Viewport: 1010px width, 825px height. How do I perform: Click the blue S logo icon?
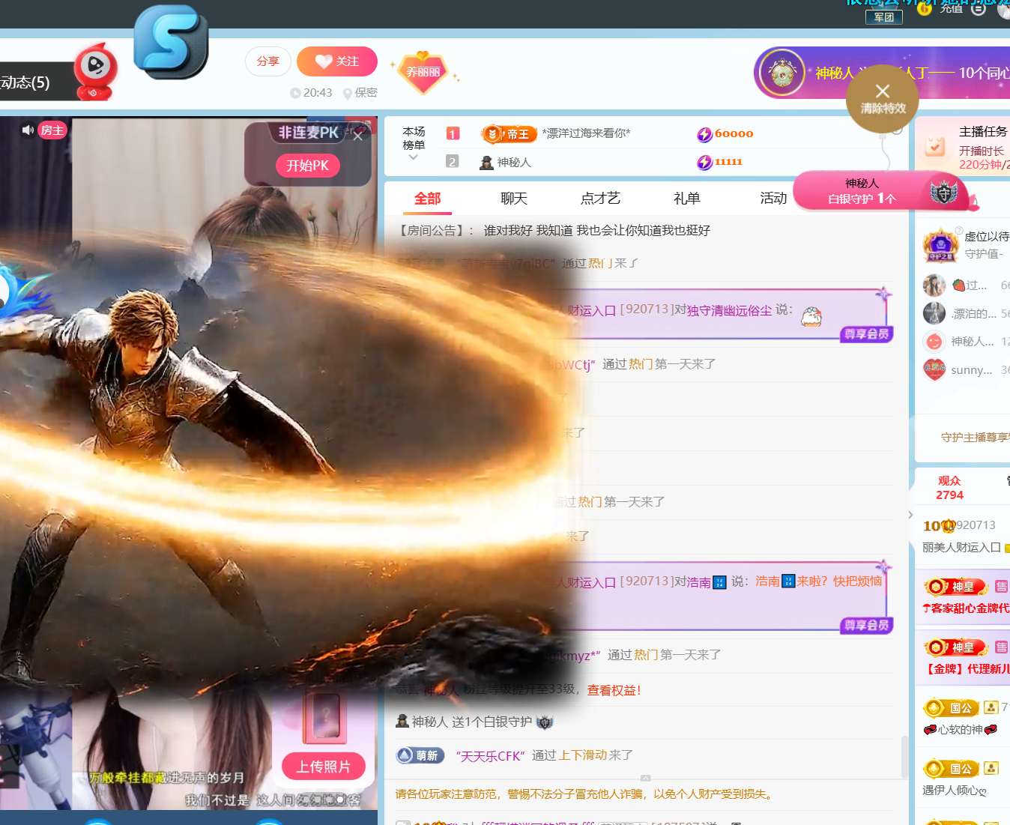[171, 43]
